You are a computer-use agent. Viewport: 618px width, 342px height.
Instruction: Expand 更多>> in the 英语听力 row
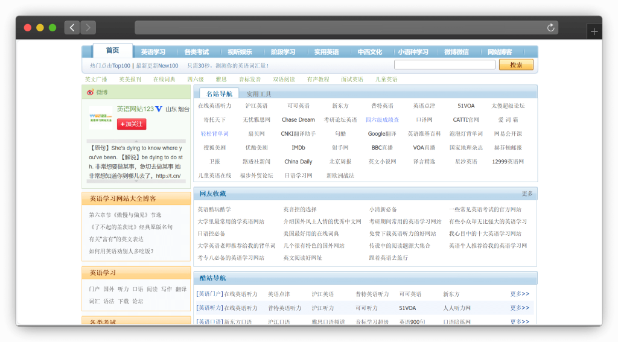[x=519, y=308]
